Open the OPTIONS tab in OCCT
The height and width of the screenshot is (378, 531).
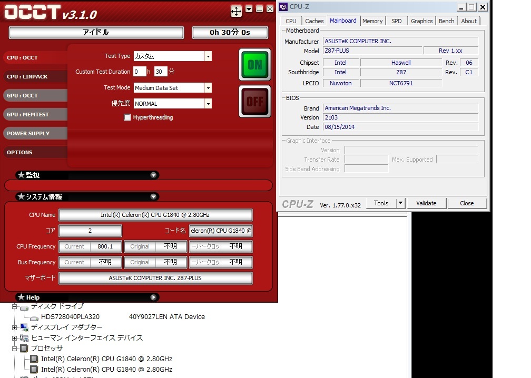[x=35, y=152]
